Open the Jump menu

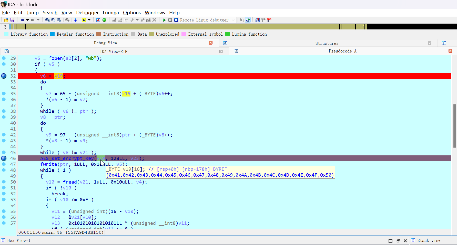[x=33, y=13]
